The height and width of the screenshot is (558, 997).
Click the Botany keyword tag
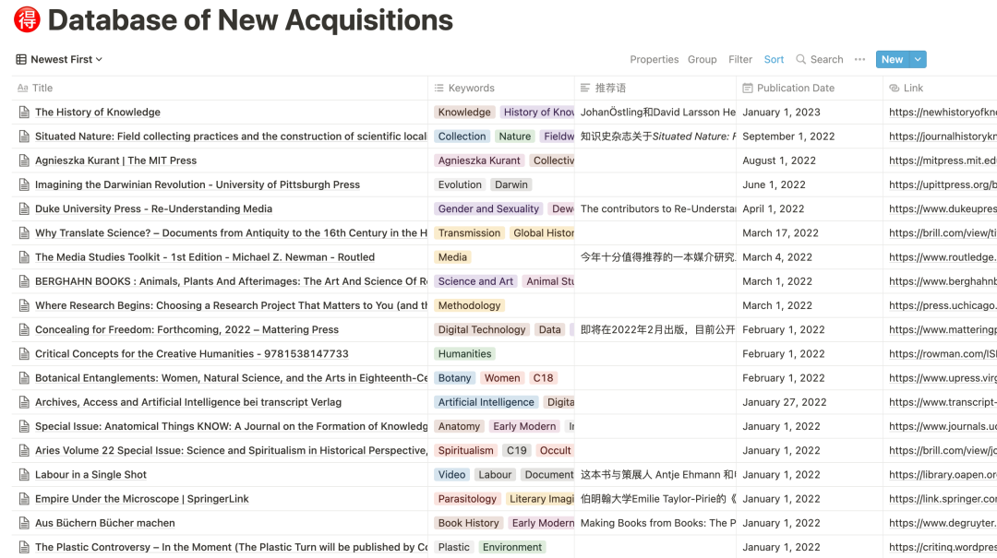tap(454, 377)
